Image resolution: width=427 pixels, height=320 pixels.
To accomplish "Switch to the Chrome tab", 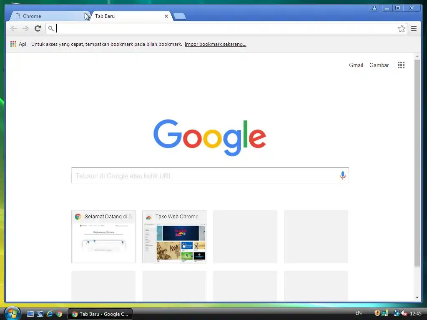I will coord(49,16).
